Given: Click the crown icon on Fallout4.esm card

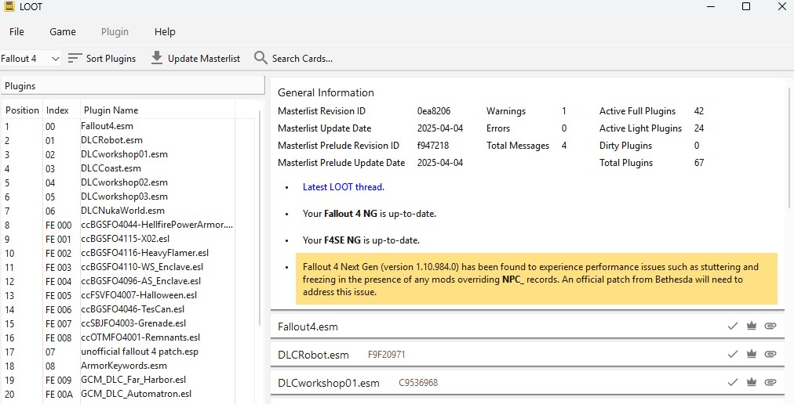Looking at the screenshot, I should pos(752,326).
